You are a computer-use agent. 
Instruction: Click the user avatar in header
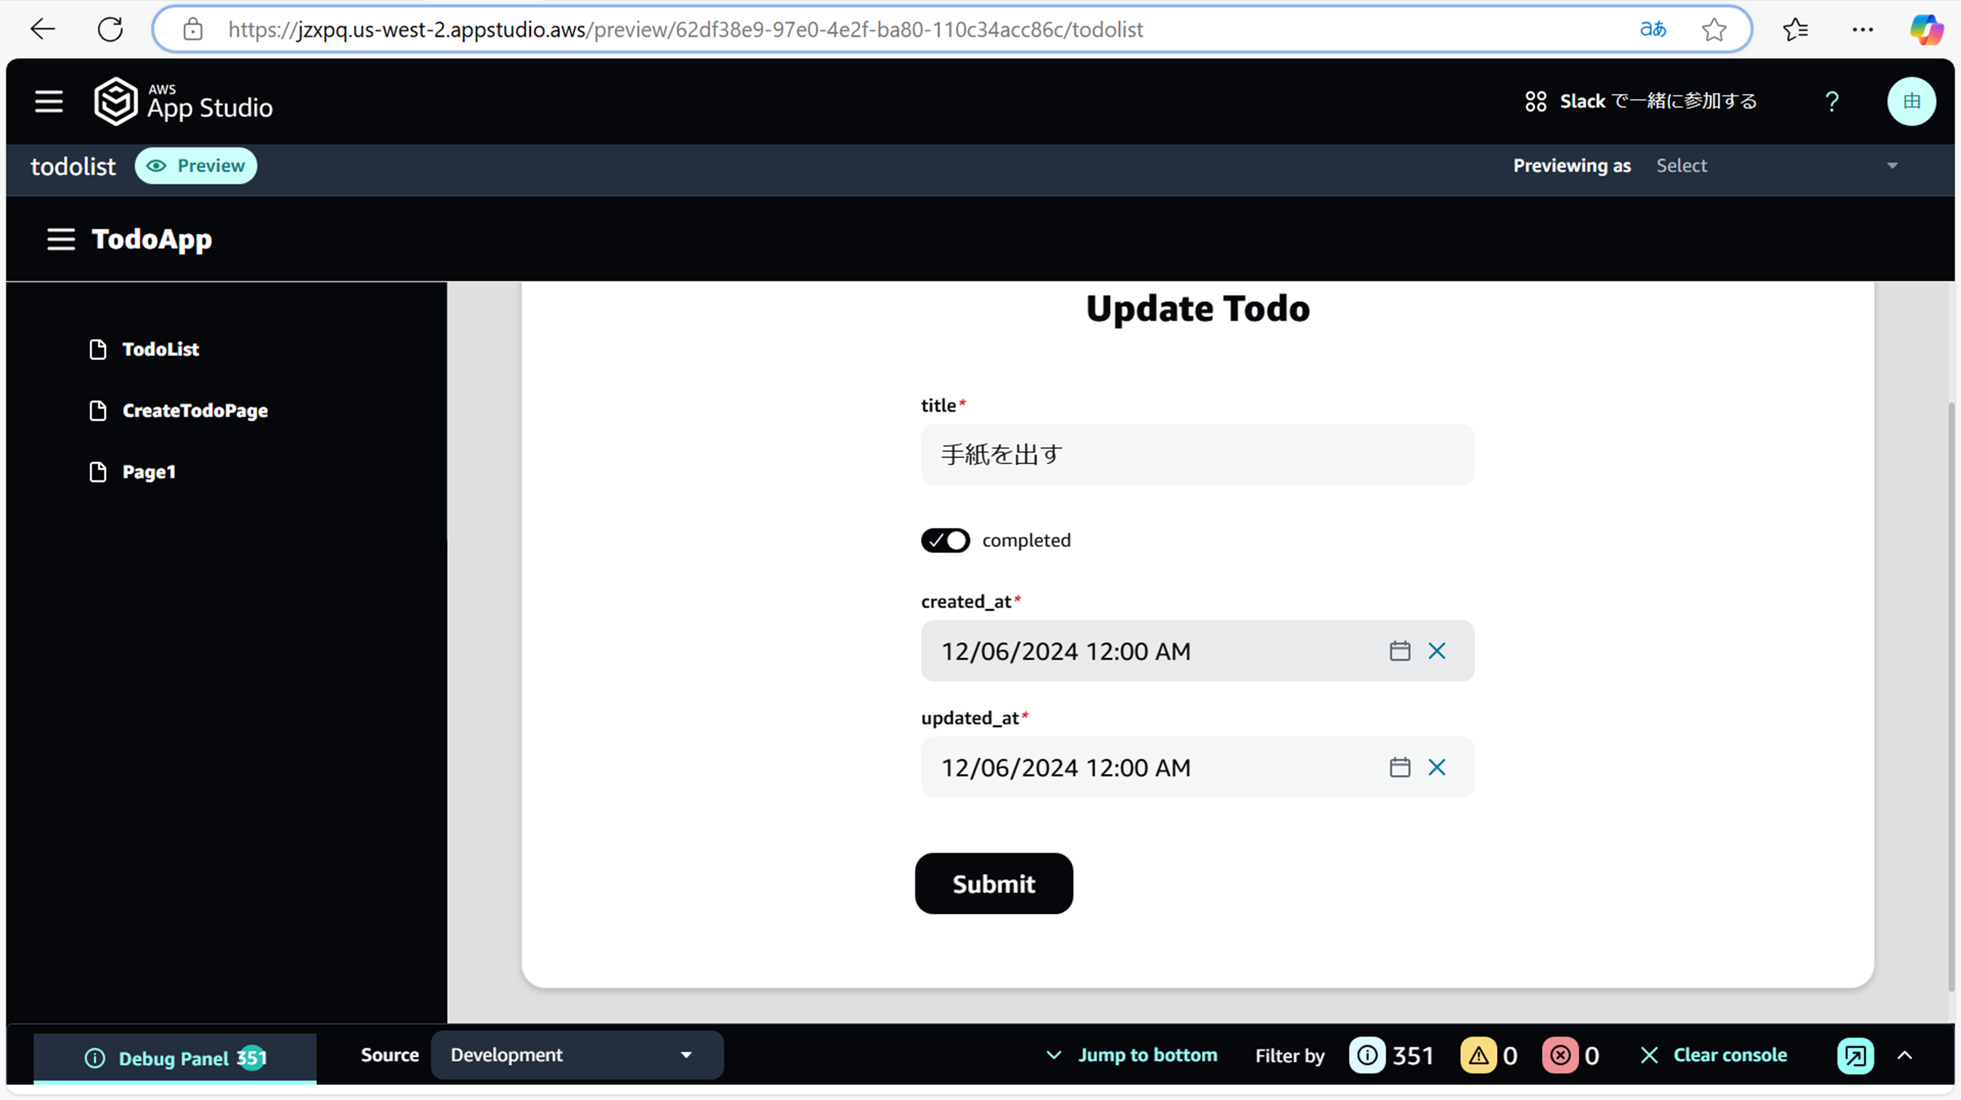click(x=1911, y=101)
